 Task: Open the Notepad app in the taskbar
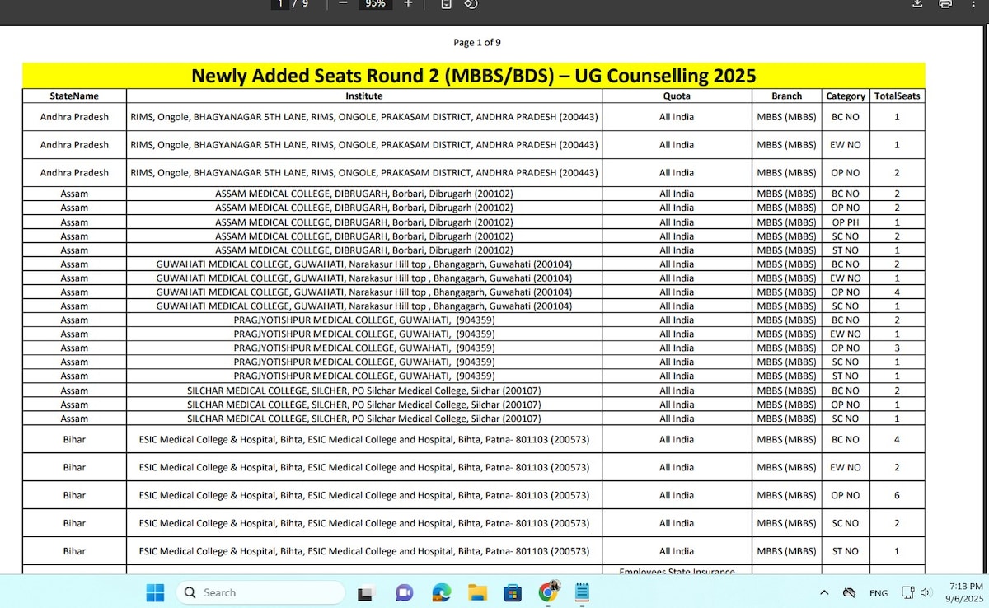pos(584,592)
